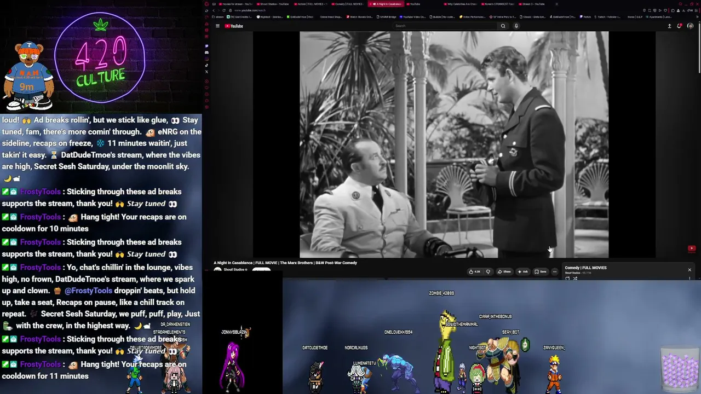Start voice search with the microphone icon

[516, 26]
